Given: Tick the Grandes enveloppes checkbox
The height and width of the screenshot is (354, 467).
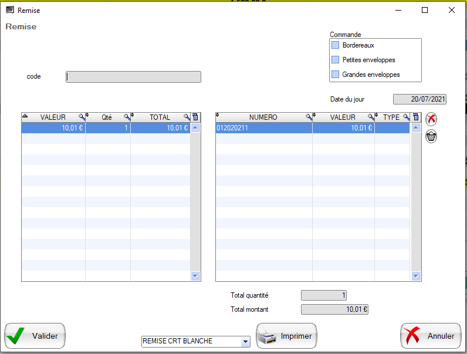Looking at the screenshot, I should (336, 75).
